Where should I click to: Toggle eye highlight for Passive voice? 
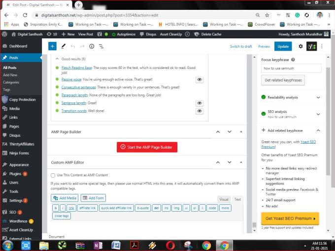click(200, 80)
